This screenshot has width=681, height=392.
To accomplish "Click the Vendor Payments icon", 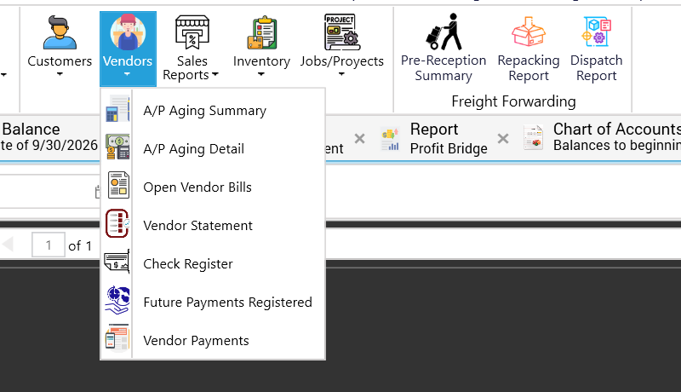I will pos(117,338).
